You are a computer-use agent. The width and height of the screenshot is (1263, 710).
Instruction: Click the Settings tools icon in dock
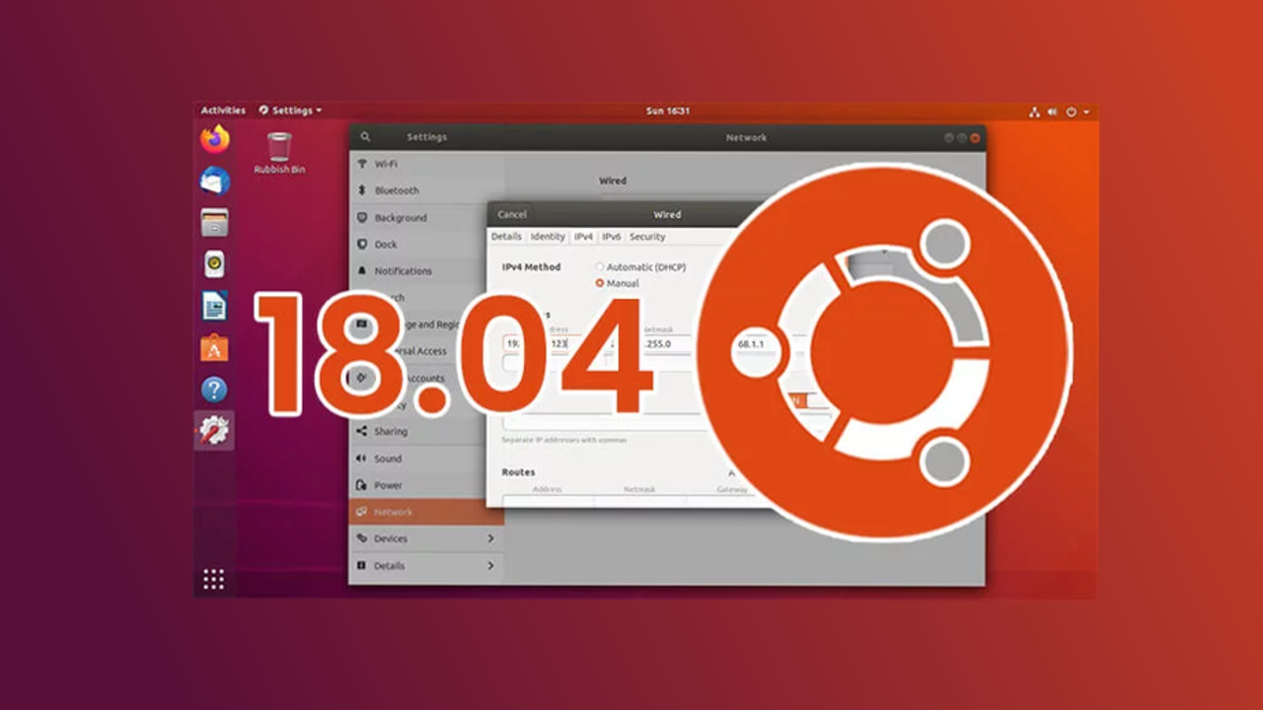click(214, 430)
